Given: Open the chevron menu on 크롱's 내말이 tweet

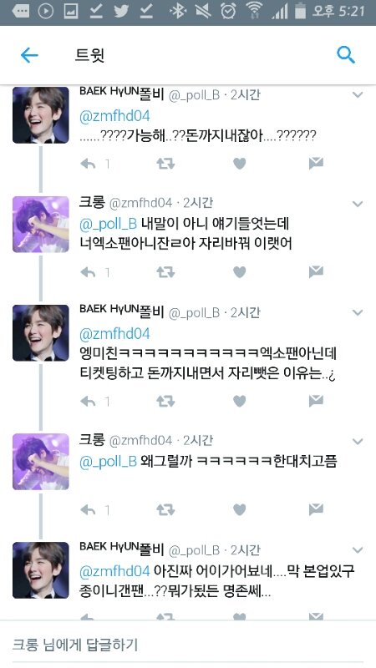Looking at the screenshot, I should pos(358,204).
